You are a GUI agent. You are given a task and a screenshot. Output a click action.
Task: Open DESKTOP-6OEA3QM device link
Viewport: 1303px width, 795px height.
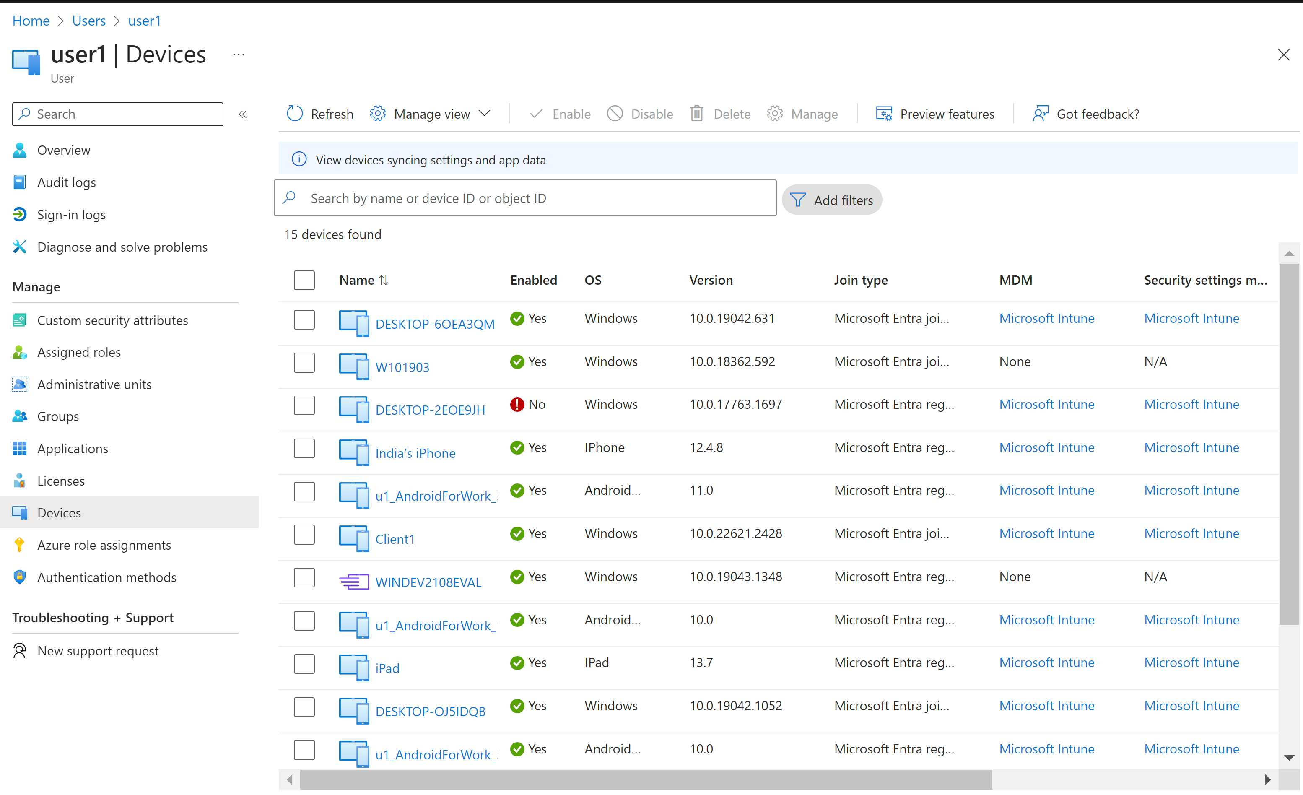coord(435,324)
